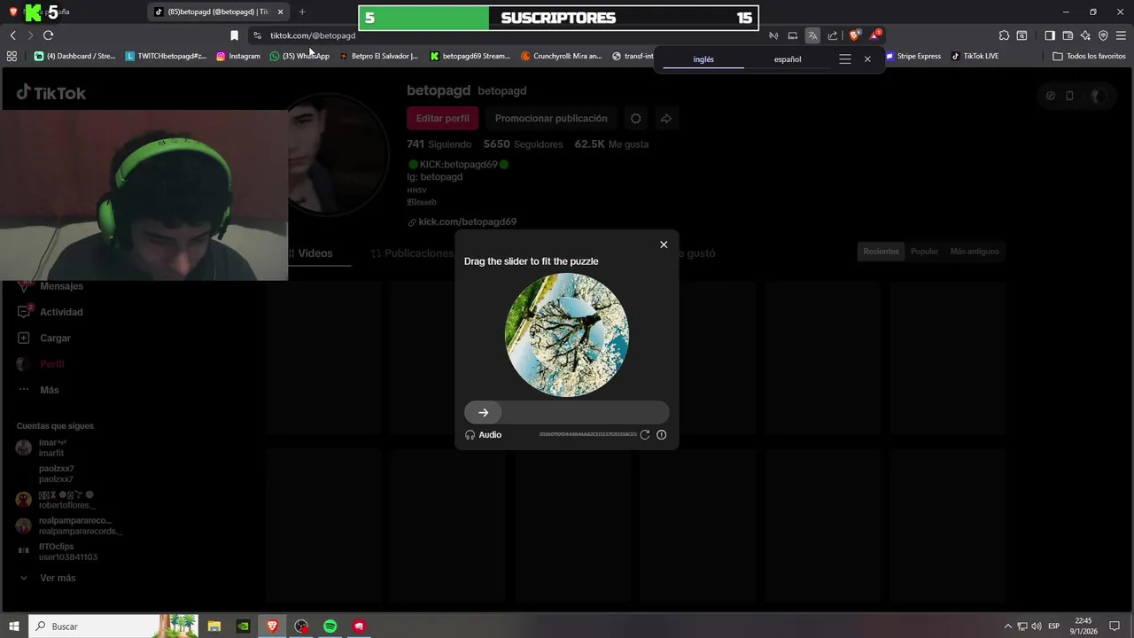This screenshot has width=1134, height=638.
Task: Click the site settings icon in address bar
Action: pos(257,35)
